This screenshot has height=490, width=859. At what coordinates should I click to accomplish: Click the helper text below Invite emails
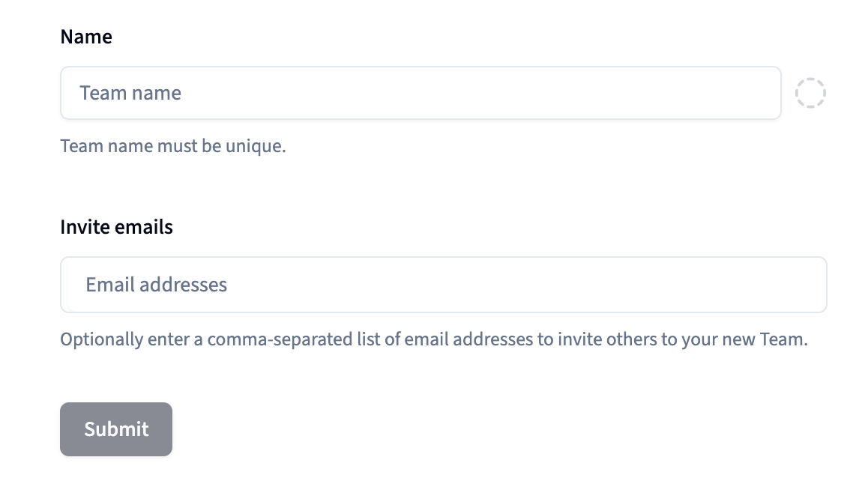(x=433, y=339)
